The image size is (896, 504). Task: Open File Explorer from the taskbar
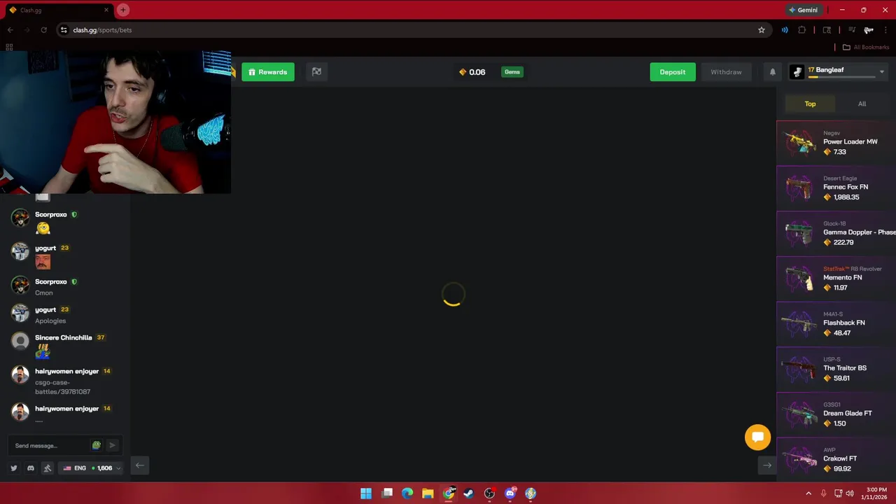click(428, 493)
